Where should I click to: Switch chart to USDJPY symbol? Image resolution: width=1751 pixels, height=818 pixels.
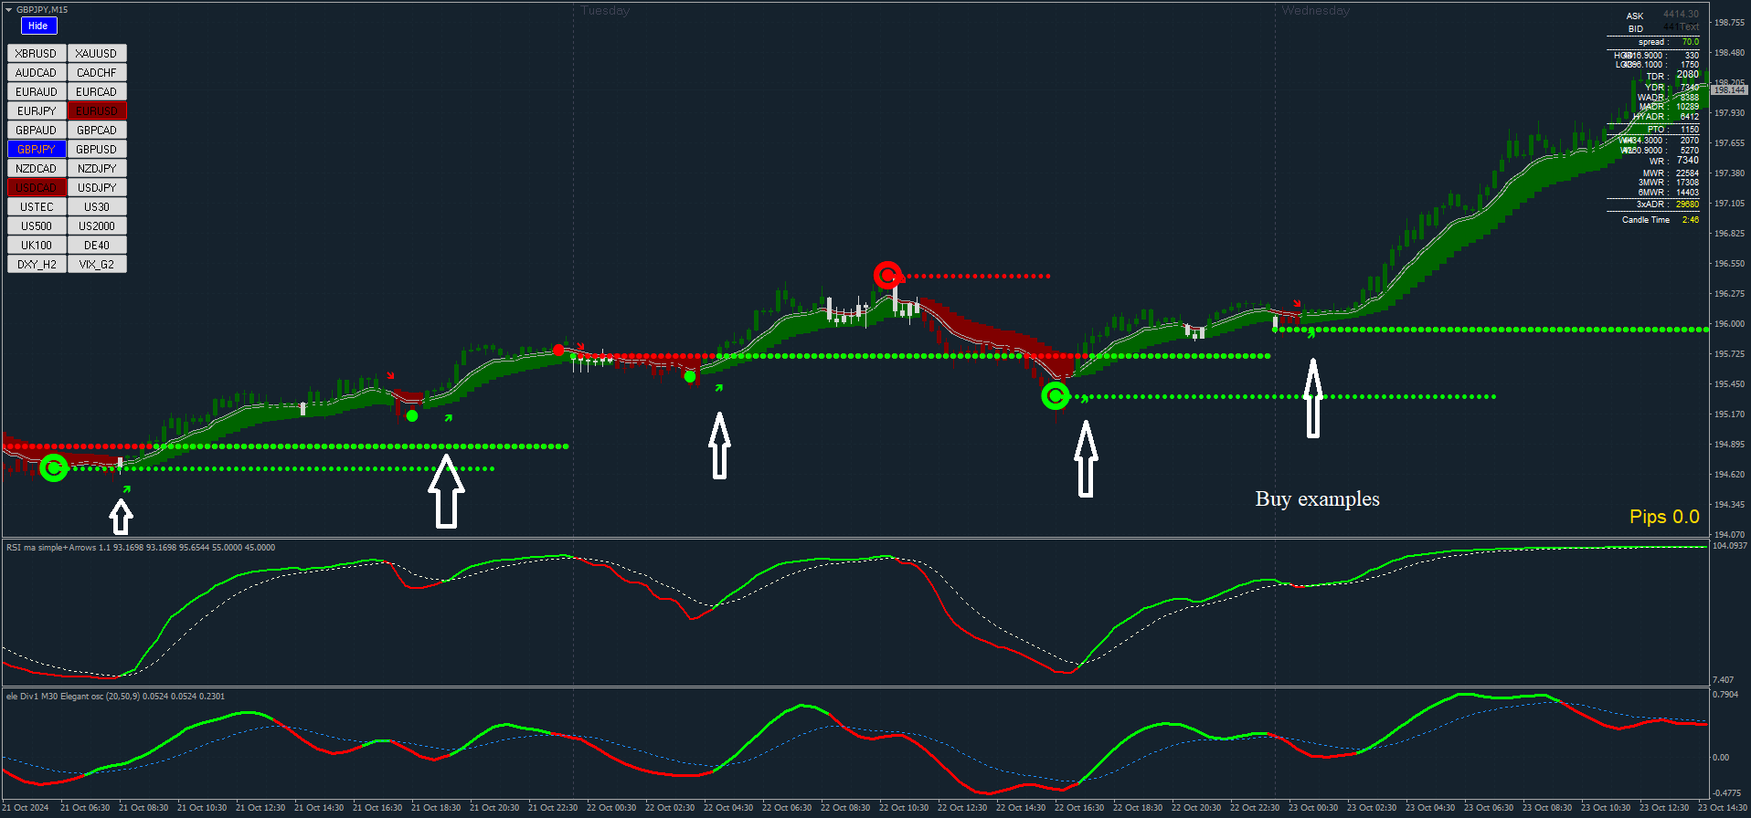tap(97, 188)
